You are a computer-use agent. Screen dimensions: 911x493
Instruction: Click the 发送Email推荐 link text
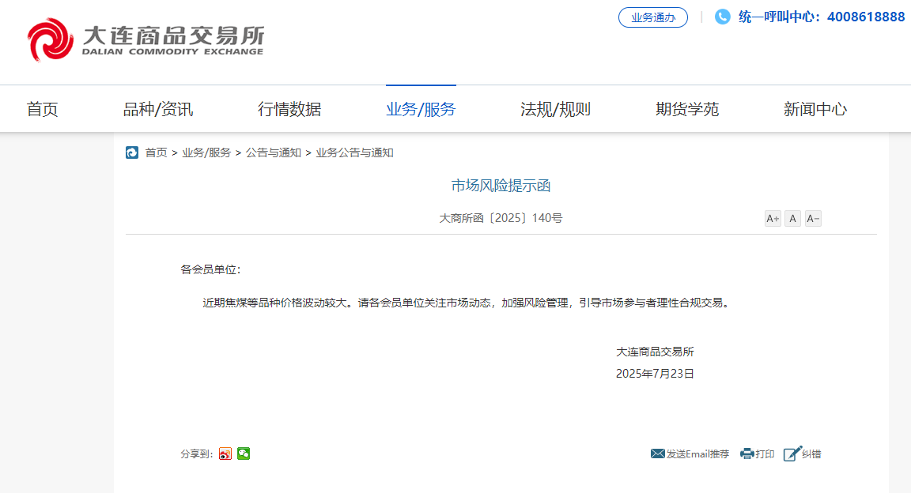pos(697,454)
